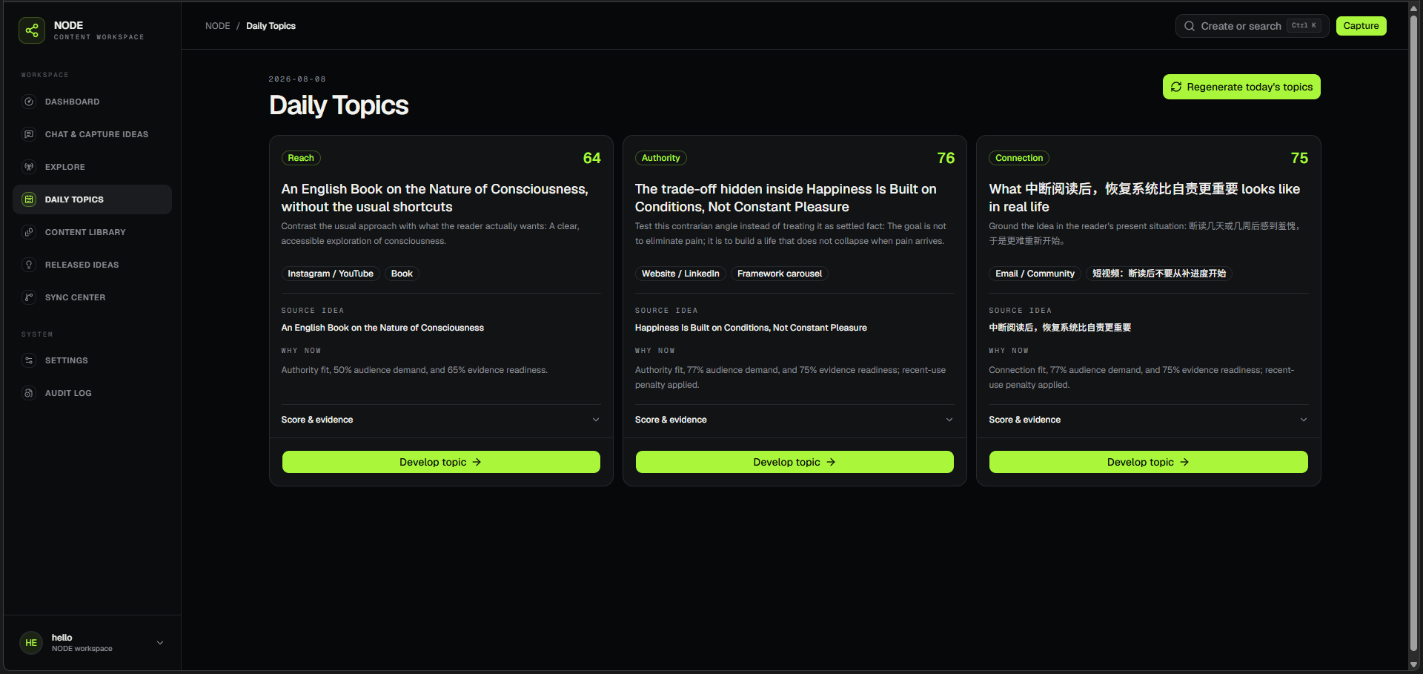The image size is (1423, 674).
Task: Click the Reach category tag
Action: (x=301, y=158)
